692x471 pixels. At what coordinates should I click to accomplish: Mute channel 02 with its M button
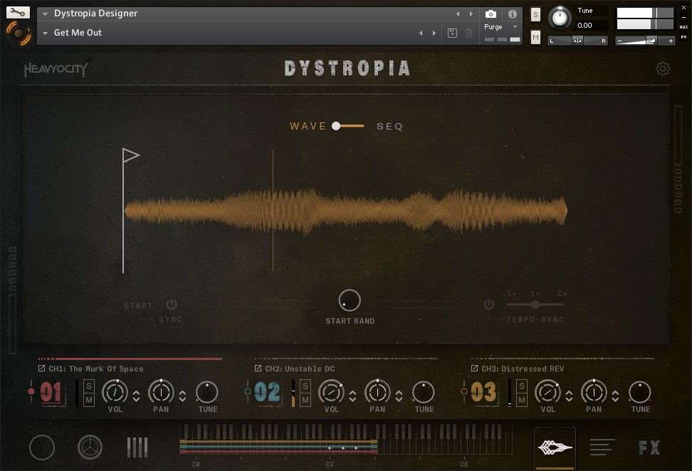[x=305, y=401]
